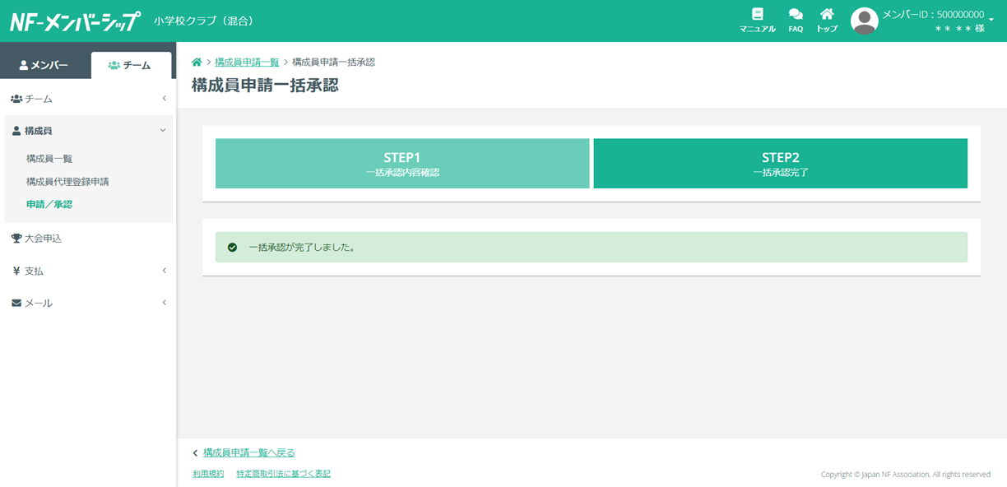This screenshot has width=1007, height=487.
Task: Expand the メール sidebar section
Action: [88, 303]
